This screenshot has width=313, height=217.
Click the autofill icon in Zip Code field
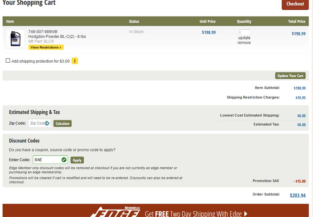(x=47, y=123)
